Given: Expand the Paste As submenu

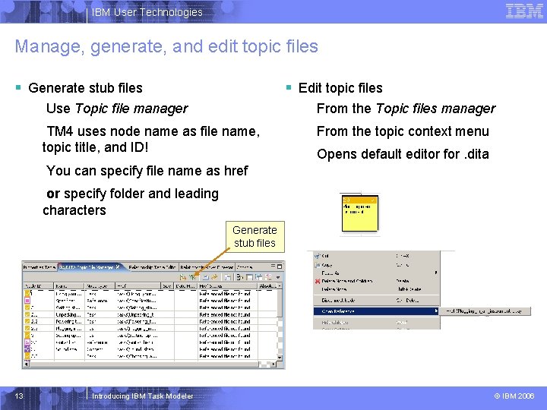Looking at the screenshot, I should (376, 273).
